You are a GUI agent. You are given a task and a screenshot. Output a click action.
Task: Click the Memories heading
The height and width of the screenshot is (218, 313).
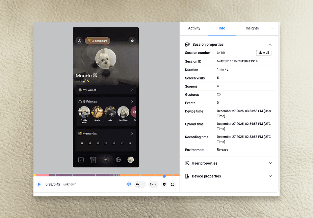(89, 134)
